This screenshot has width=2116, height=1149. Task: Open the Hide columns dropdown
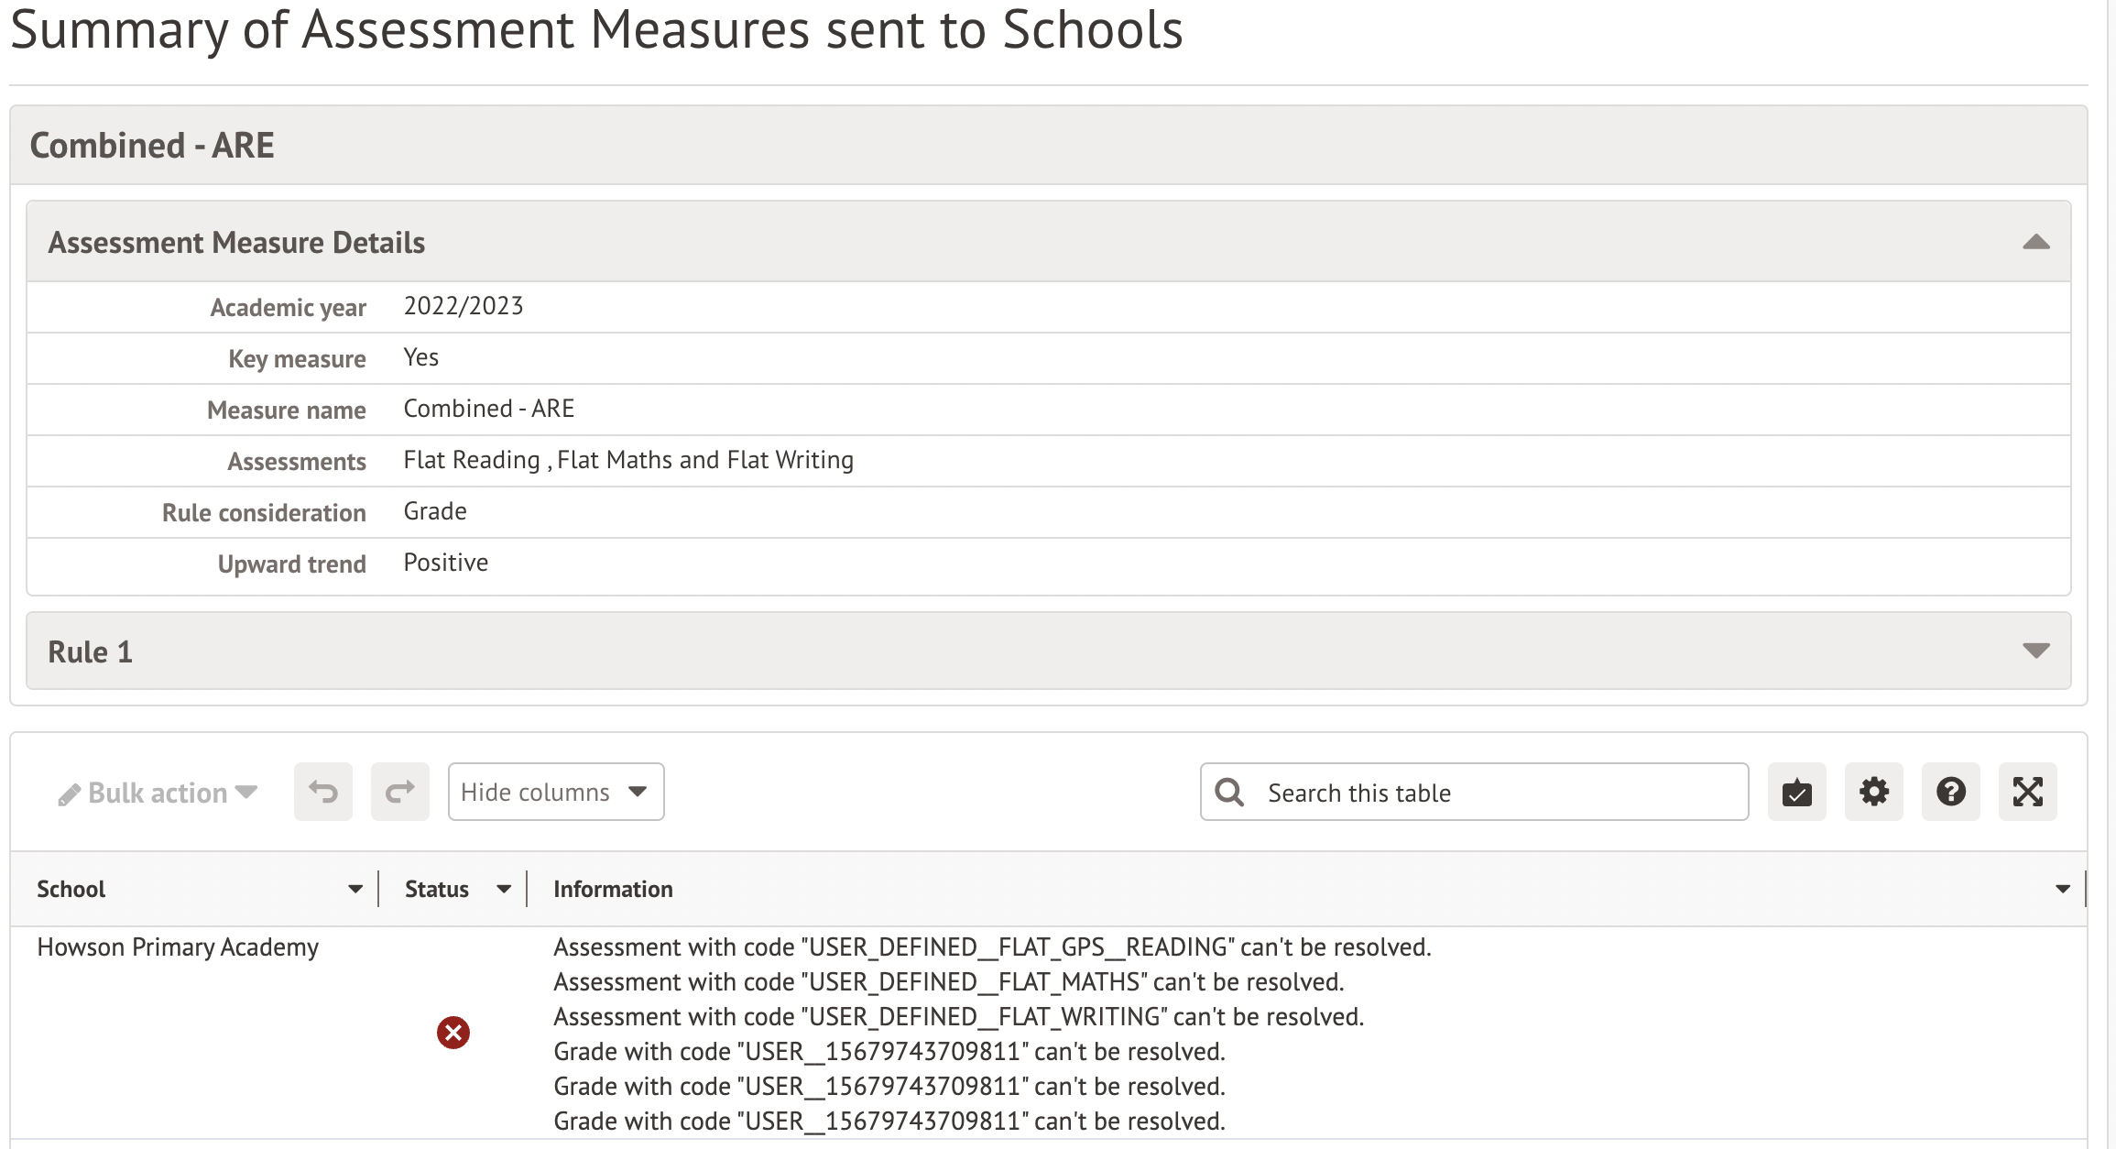[x=555, y=792]
